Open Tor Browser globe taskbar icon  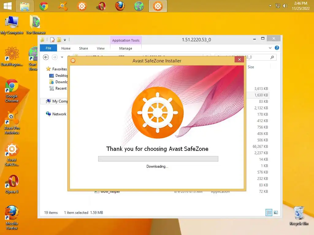(139, 6)
